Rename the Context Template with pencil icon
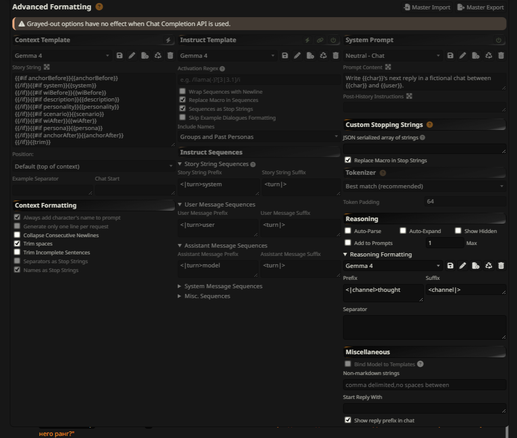 click(132, 56)
